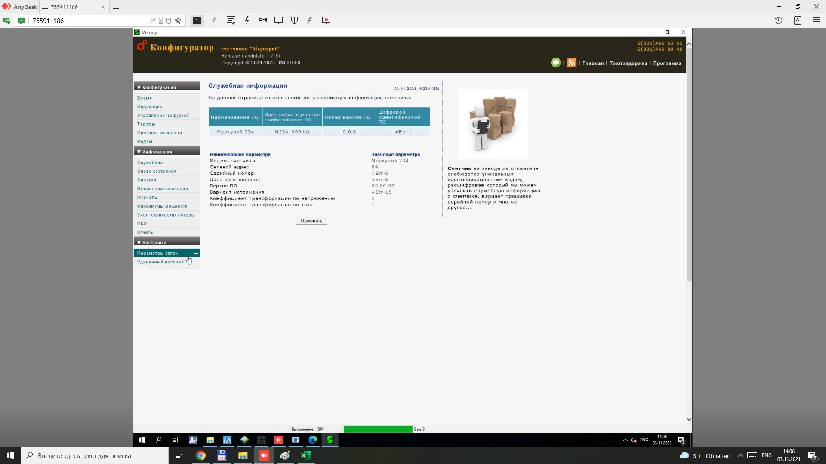Click the green printer icon in Mercury header
This screenshot has width=826, height=464.
coord(556,63)
